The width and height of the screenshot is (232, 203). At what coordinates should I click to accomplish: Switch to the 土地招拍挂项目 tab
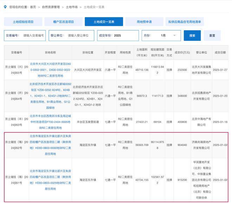pyautogui.click(x=23, y=22)
